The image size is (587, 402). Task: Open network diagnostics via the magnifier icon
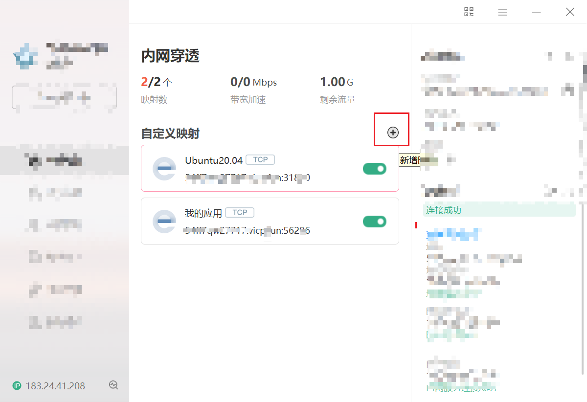113,385
